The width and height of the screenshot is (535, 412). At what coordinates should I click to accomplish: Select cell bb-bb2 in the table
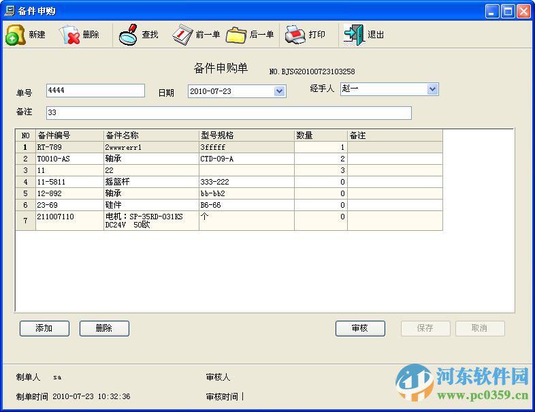[246, 193]
